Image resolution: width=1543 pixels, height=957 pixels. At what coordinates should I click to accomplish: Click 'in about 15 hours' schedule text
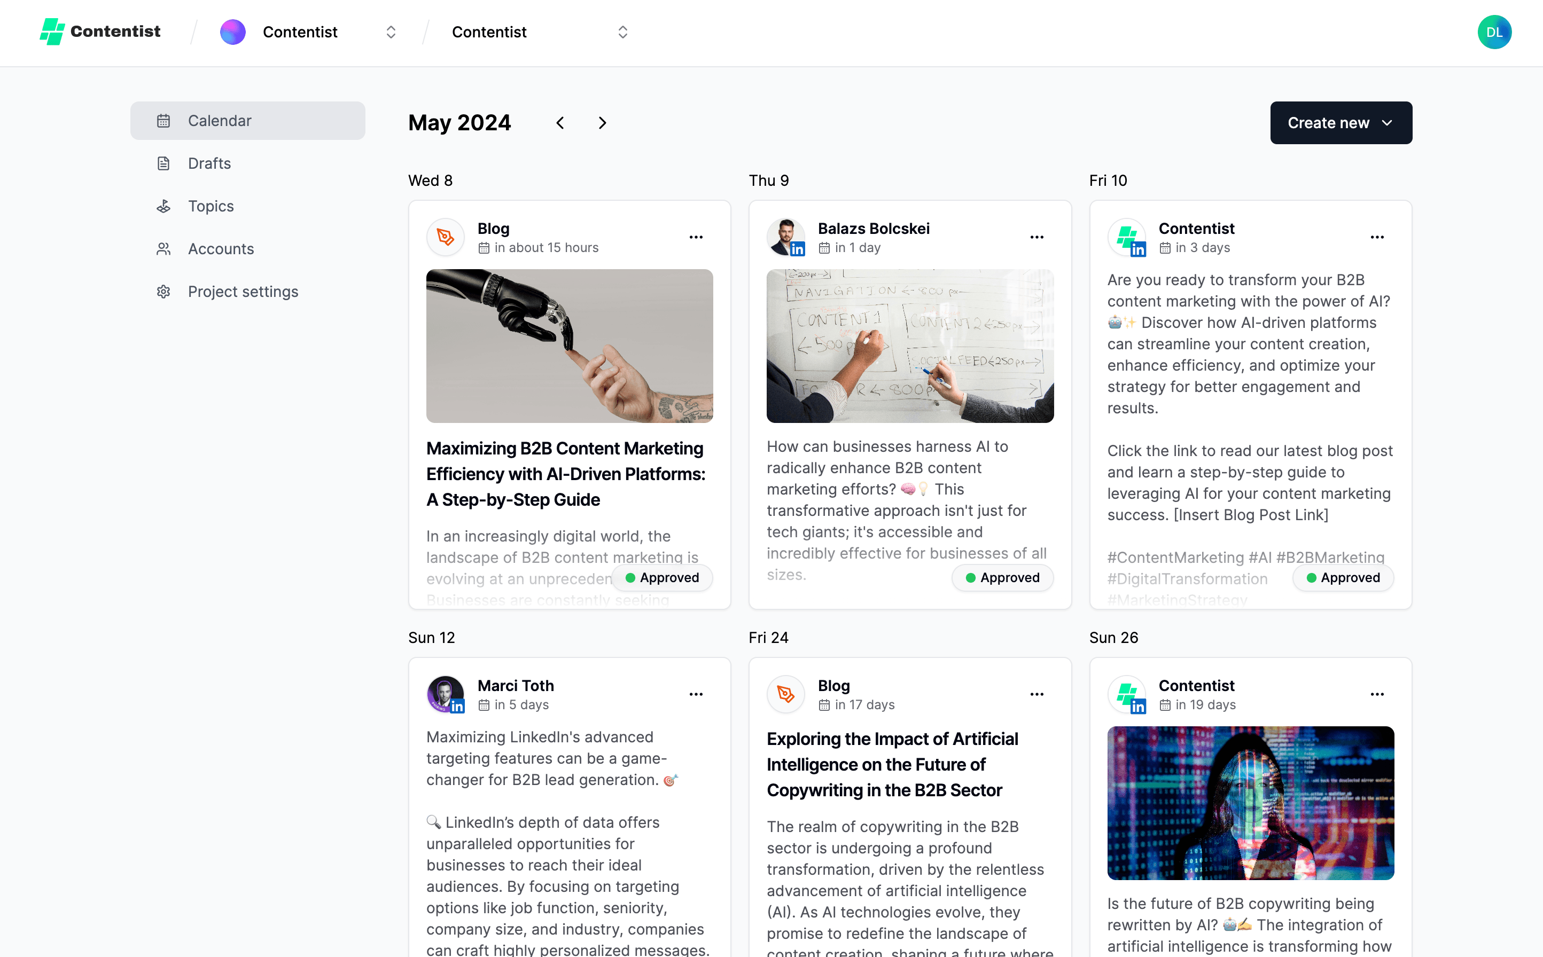[546, 247]
